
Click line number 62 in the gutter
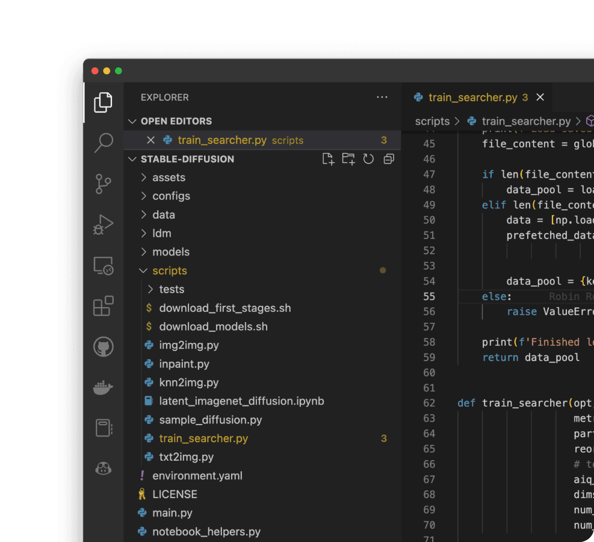[429, 403]
